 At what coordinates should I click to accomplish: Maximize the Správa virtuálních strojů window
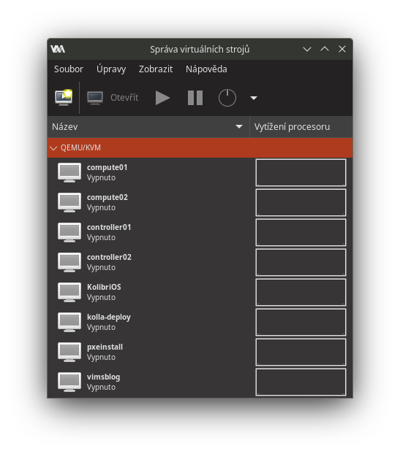(x=325, y=49)
